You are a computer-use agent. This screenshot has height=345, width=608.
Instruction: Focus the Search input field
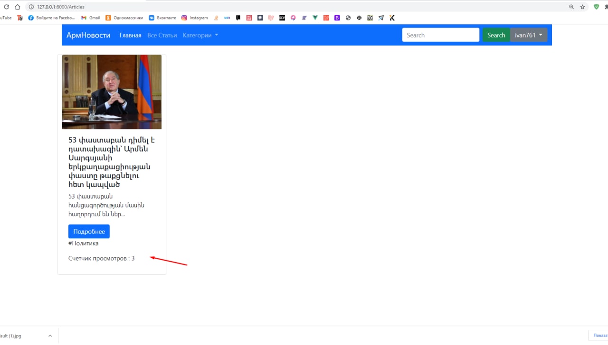440,35
